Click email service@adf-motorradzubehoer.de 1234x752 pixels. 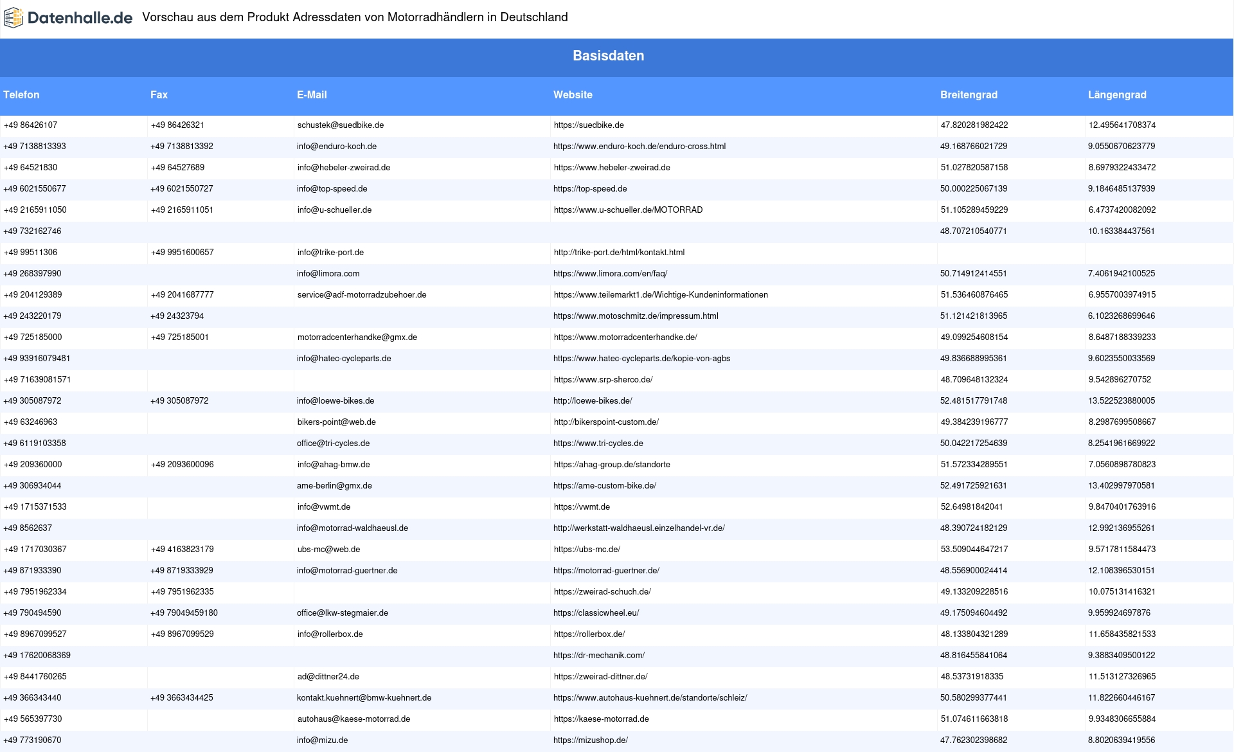tap(362, 295)
